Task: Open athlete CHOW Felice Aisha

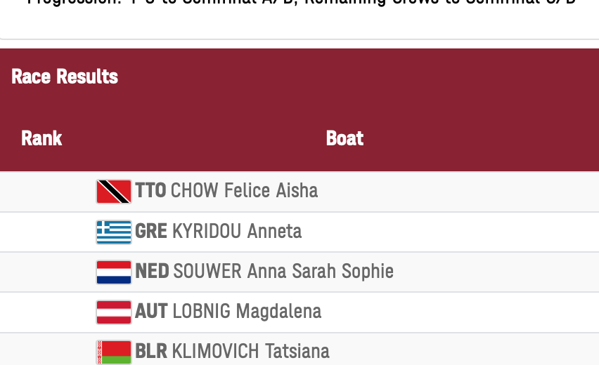Action: coord(244,191)
